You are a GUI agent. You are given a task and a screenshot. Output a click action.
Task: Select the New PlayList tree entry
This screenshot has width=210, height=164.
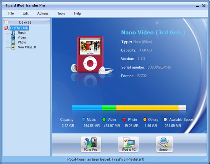pos(27,47)
